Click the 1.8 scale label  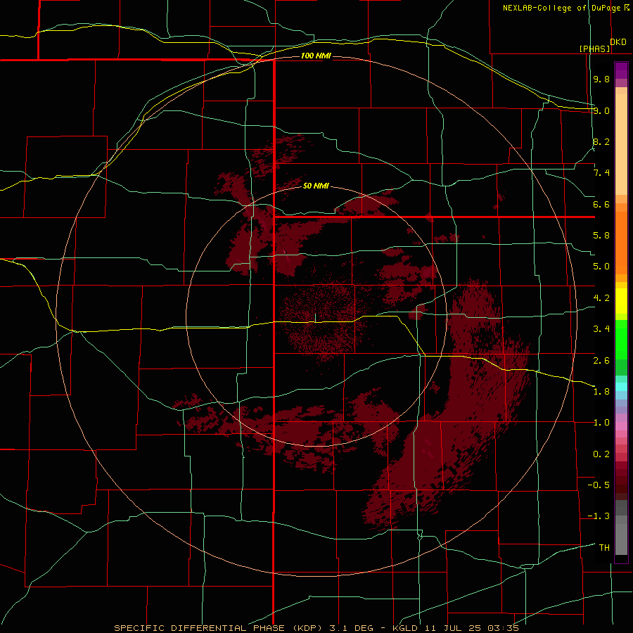point(601,392)
